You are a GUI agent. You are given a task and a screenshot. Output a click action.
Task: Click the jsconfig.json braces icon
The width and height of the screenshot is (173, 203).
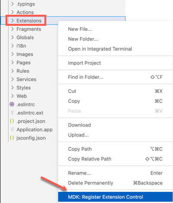pyautogui.click(x=12, y=138)
